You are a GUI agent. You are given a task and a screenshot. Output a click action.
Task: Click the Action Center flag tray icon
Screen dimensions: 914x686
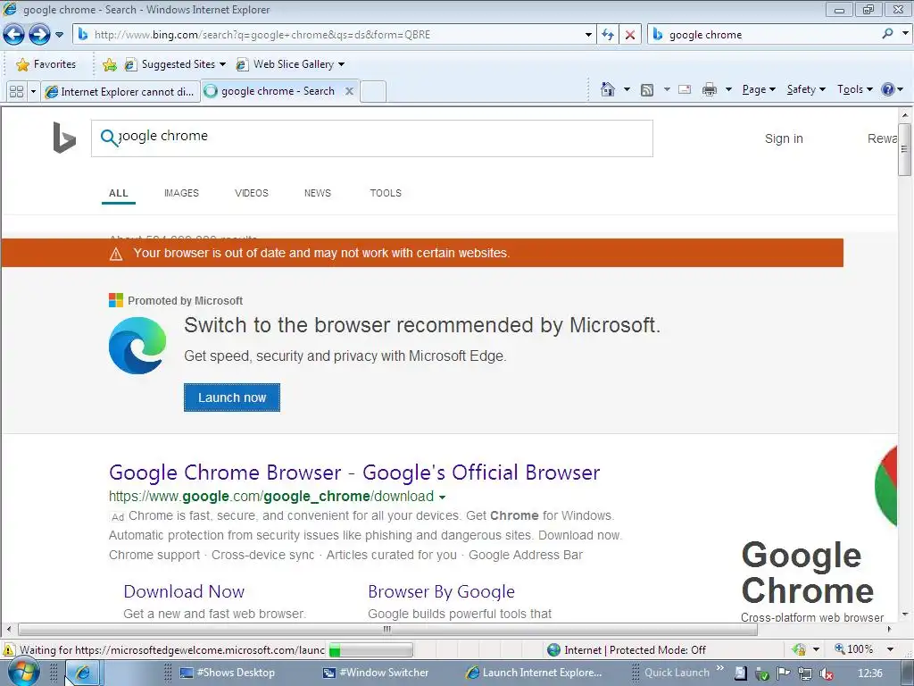(x=783, y=673)
